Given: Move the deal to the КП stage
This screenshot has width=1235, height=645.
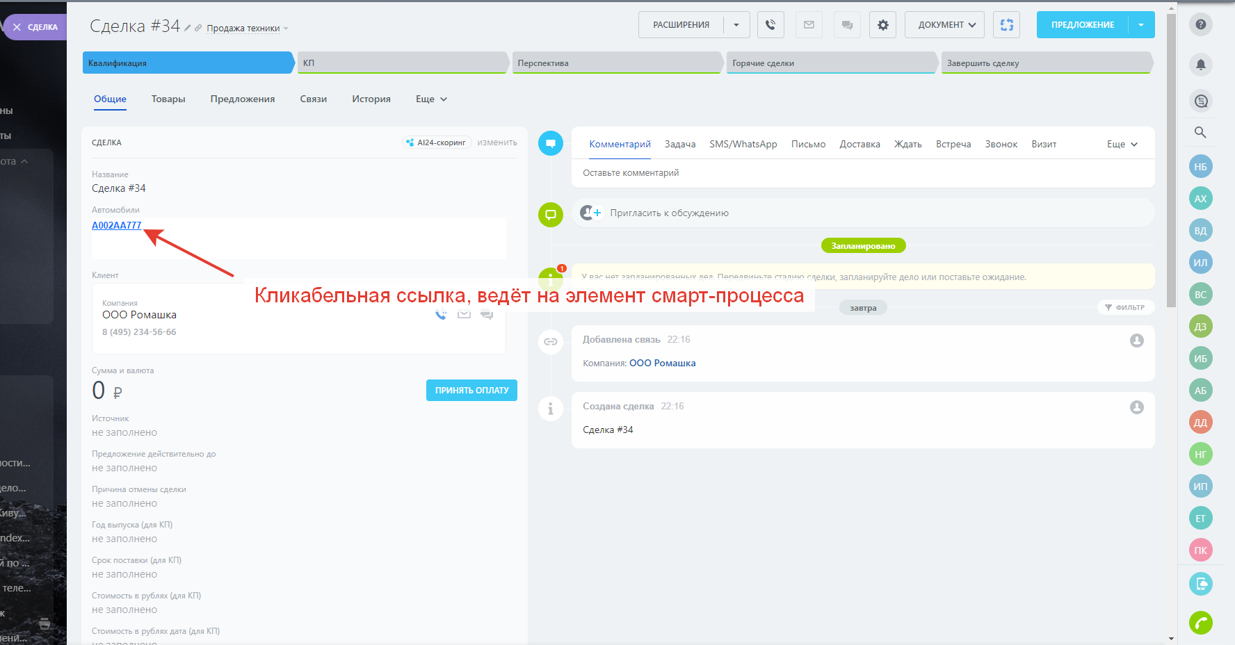Looking at the screenshot, I should 402,63.
